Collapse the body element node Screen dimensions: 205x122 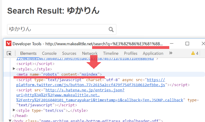[10, 120]
